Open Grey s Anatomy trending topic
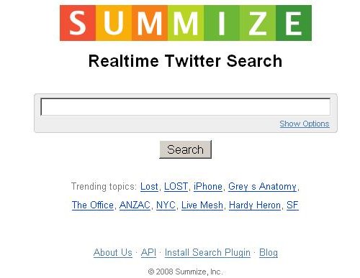 tap(262, 187)
